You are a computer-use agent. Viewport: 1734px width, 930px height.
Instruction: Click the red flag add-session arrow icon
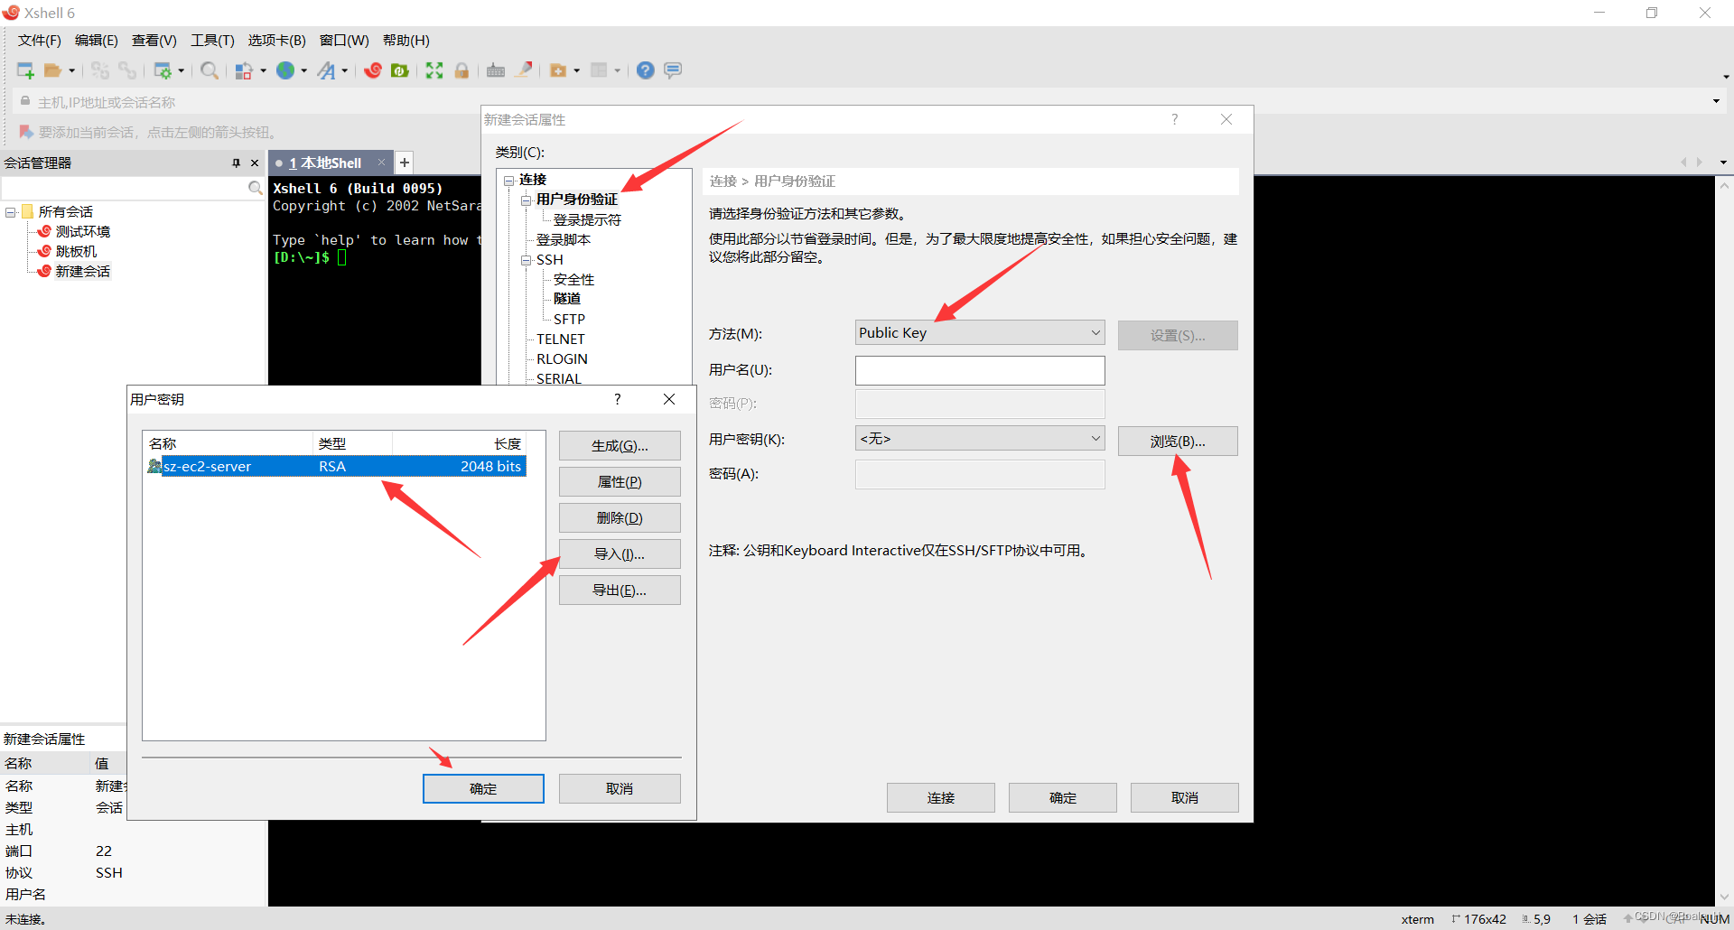[26, 132]
